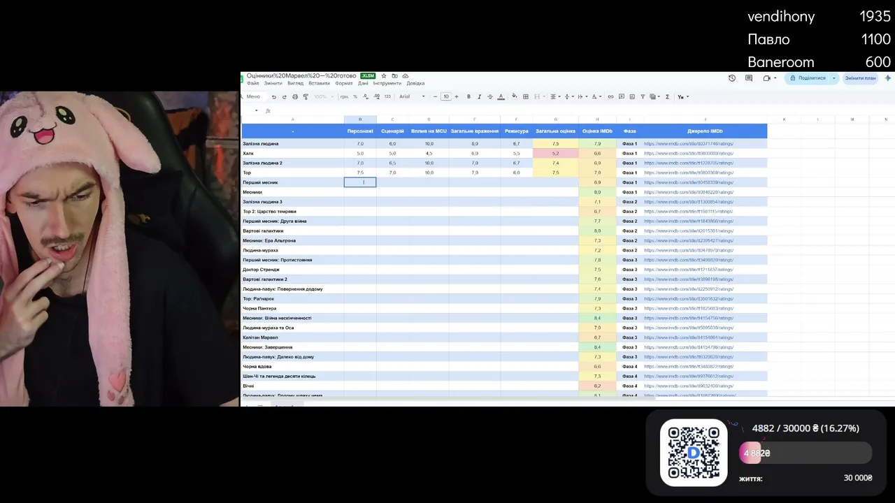
Task: View the cloud save status
Action: click(406, 75)
